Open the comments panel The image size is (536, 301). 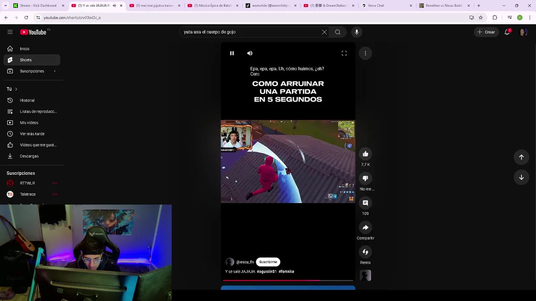[366, 203]
